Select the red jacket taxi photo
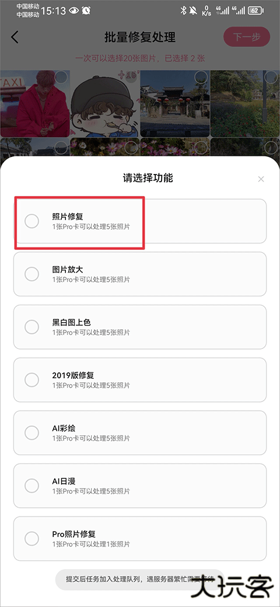Image resolution: width=280 pixels, height=607 pixels. tap(35, 103)
